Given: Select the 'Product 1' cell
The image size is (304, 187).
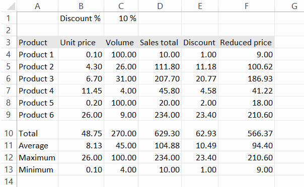Looking at the screenshot, I should pyautogui.click(x=37, y=54).
